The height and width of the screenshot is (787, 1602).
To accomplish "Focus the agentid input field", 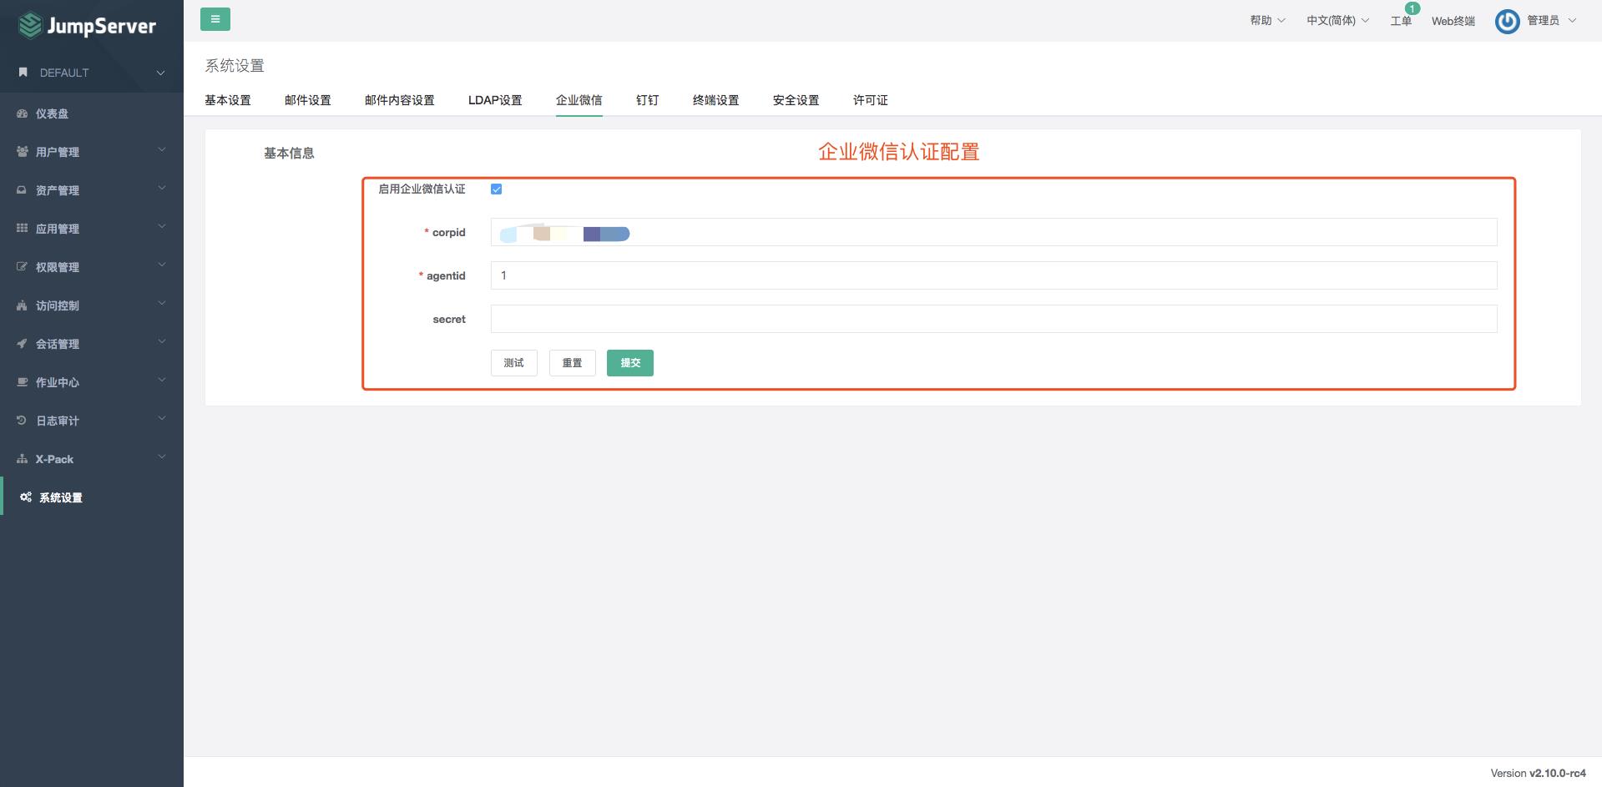I will point(994,275).
